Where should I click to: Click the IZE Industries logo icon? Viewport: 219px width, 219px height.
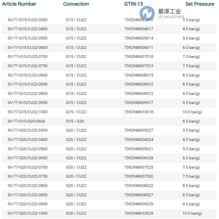click(147, 13)
